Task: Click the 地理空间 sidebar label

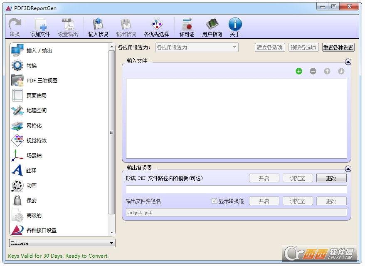Action: pos(37,110)
